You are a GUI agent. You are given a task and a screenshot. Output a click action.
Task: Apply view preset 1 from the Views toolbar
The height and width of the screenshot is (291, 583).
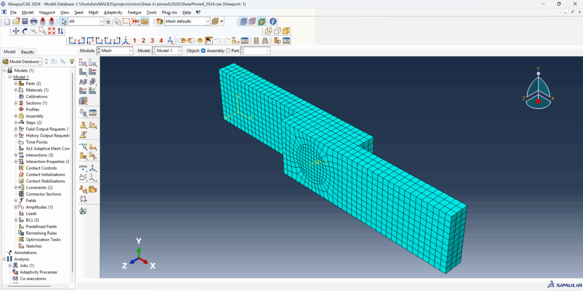[x=134, y=40]
